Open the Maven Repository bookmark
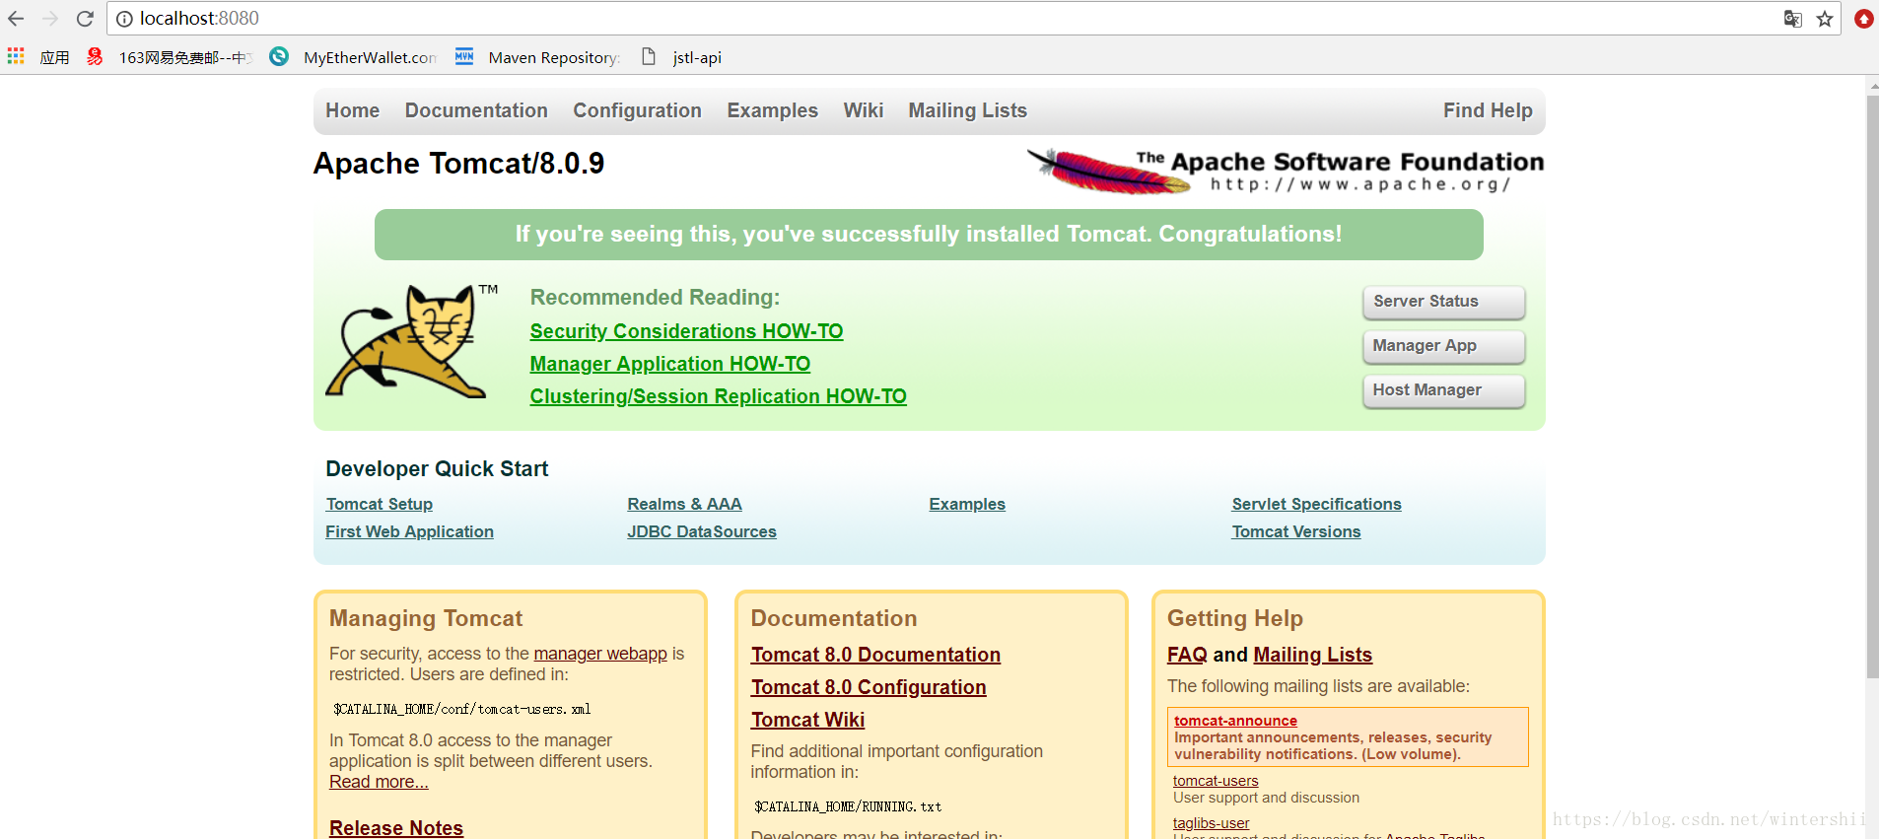 pos(537,57)
